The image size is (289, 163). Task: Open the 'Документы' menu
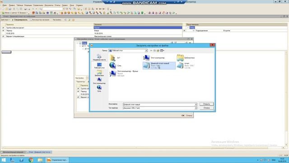pos(49,5)
